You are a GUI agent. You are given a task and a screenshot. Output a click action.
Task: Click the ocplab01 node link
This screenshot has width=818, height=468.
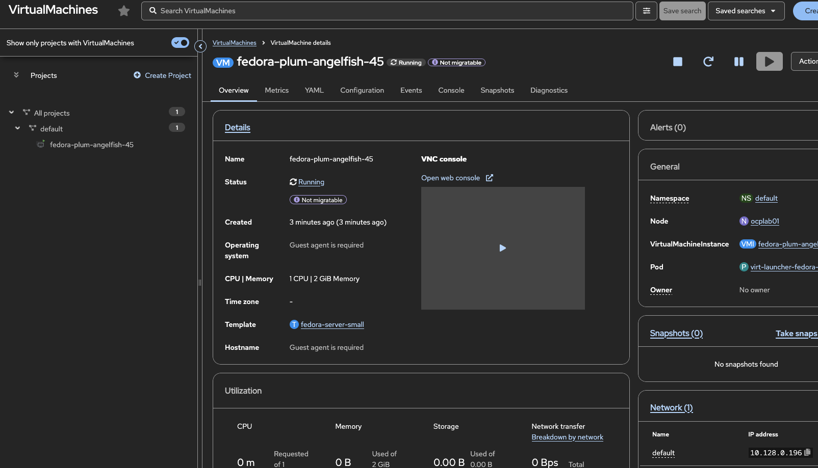pyautogui.click(x=765, y=221)
